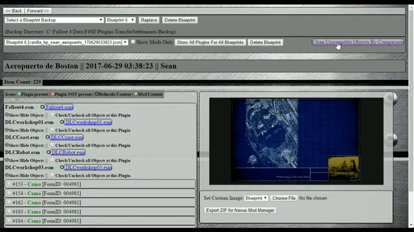This screenshot has width=414, height=232.
Task: Click the page's vertical scrollbar on the right
Action: click(411, 116)
